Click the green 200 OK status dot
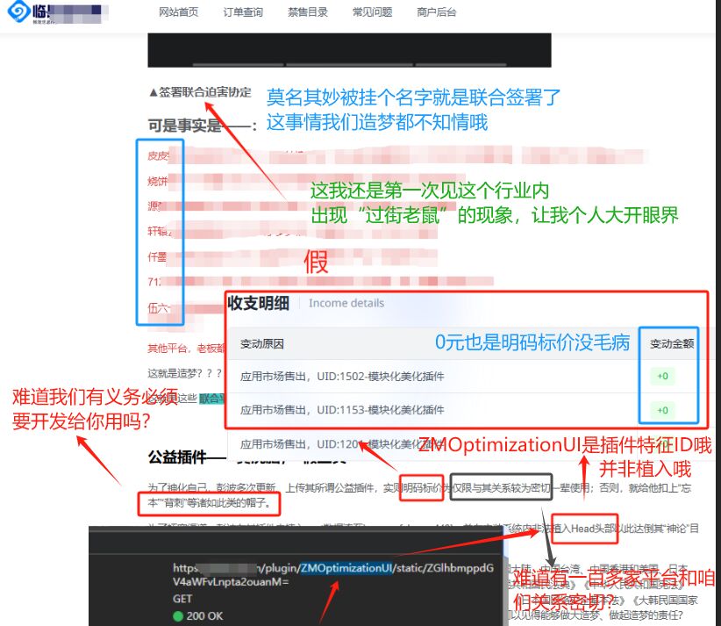Viewport: 721px width, 626px height. [x=178, y=615]
